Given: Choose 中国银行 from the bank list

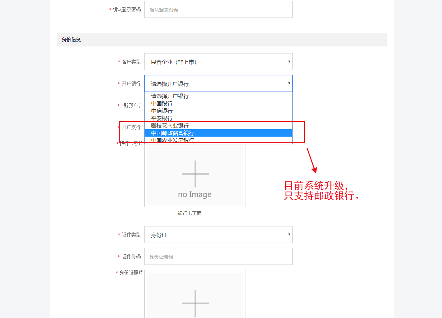Looking at the screenshot, I should pyautogui.click(x=162, y=104).
